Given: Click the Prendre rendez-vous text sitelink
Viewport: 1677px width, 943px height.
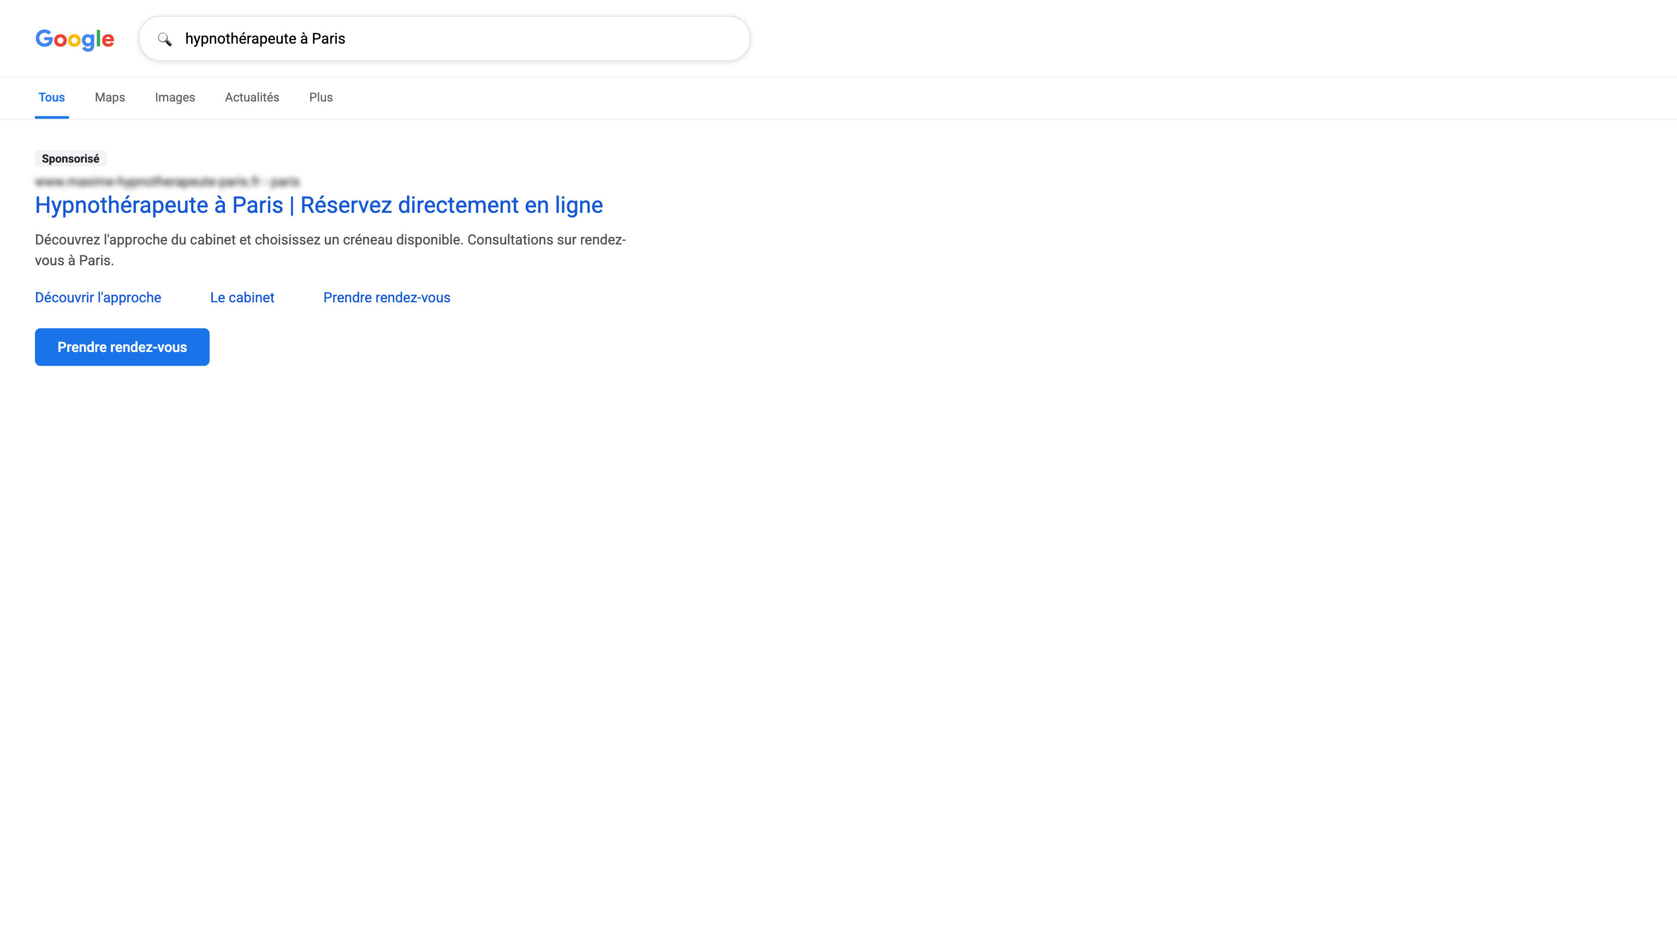Looking at the screenshot, I should pyautogui.click(x=386, y=297).
